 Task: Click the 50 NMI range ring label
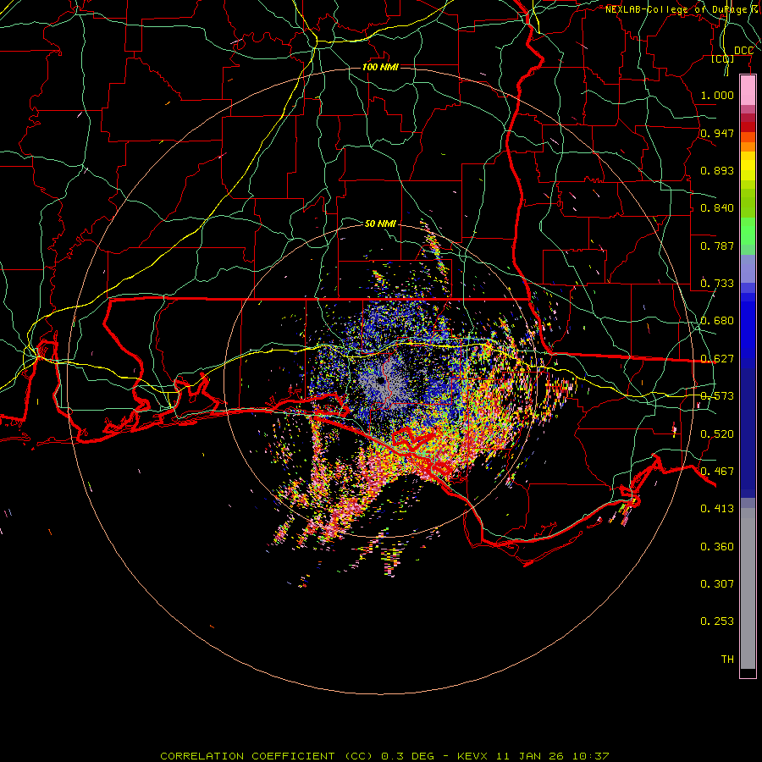point(380,224)
